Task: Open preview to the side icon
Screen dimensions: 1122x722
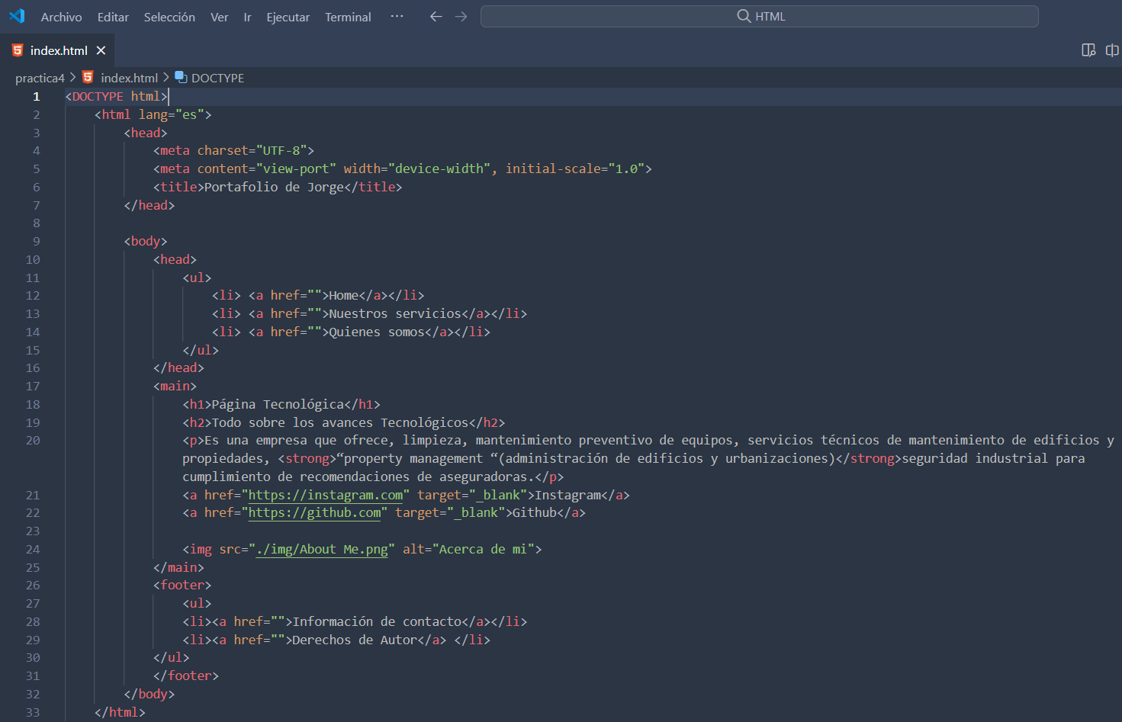Action: (x=1088, y=50)
